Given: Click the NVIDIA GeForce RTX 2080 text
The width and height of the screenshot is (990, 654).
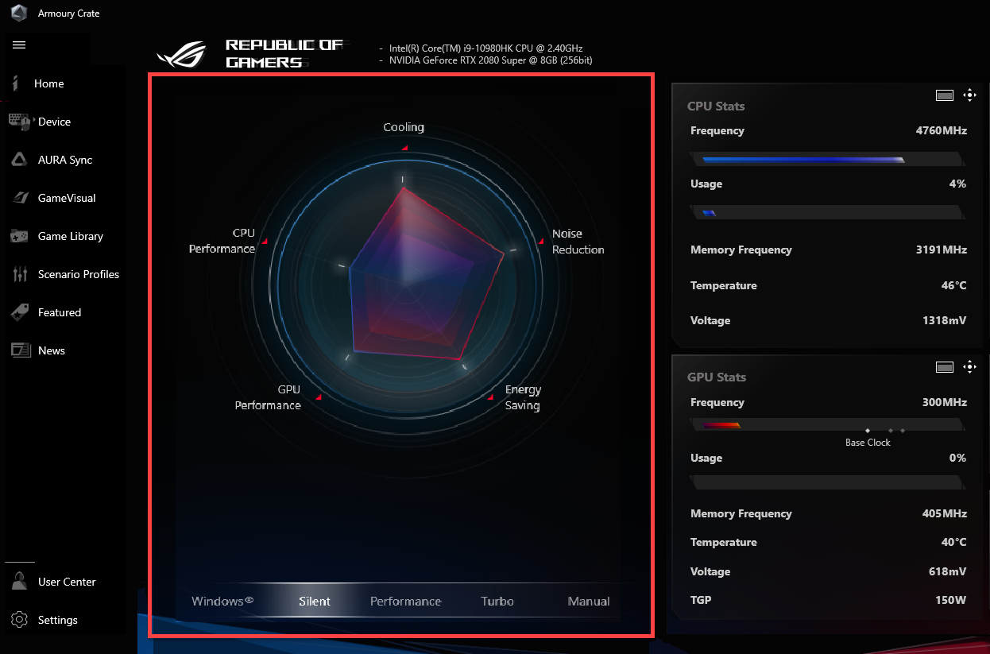Looking at the screenshot, I should (490, 60).
